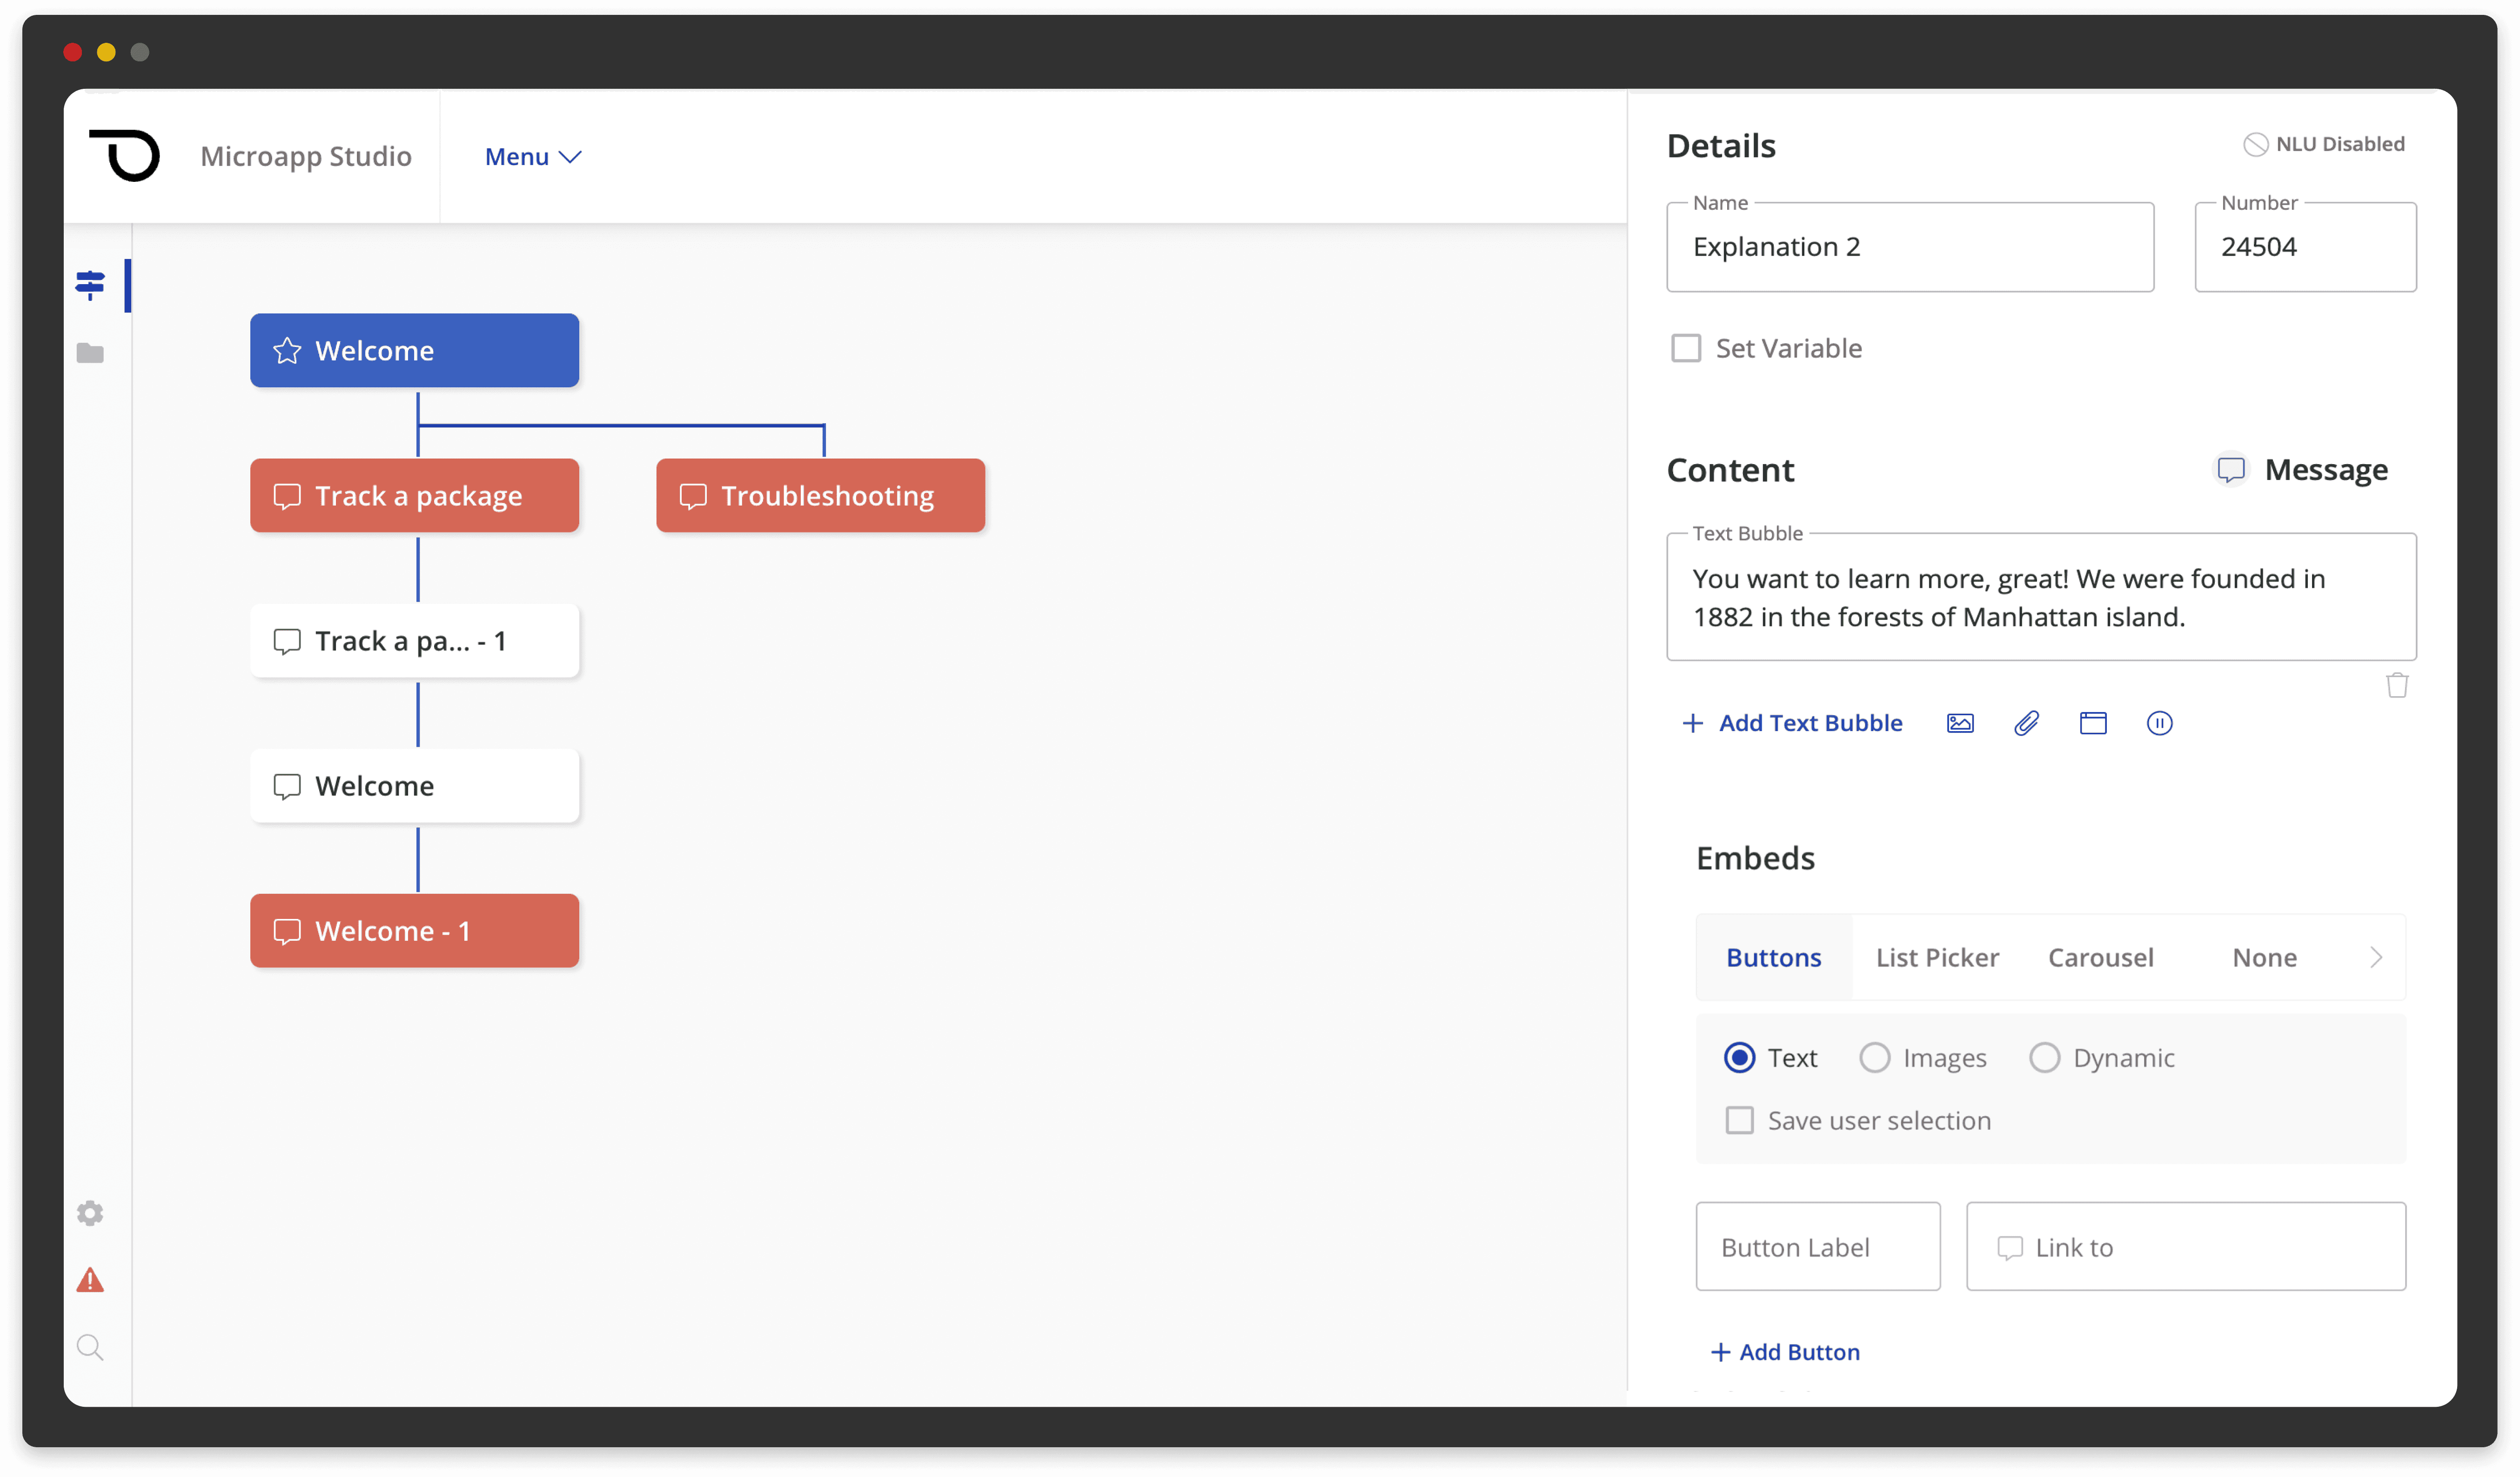This screenshot has width=2520, height=1477.
Task: Click the red warning triangle icon
Action: point(90,1280)
